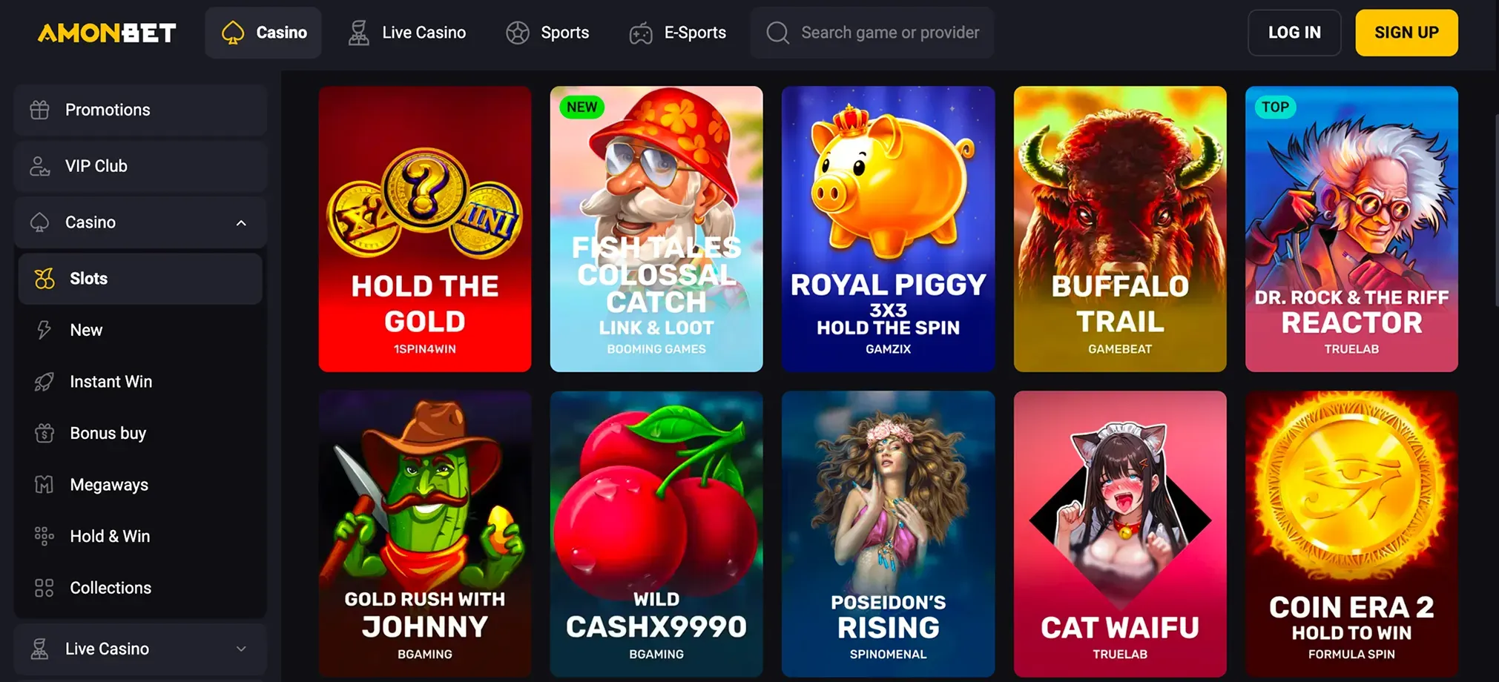Open the Buffalo Trail game tile

tap(1120, 229)
